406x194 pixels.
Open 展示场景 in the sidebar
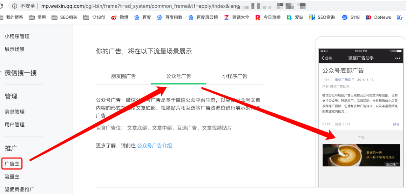tap(15, 49)
